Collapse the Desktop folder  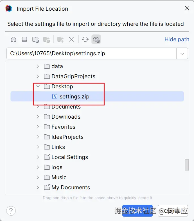click(38, 86)
